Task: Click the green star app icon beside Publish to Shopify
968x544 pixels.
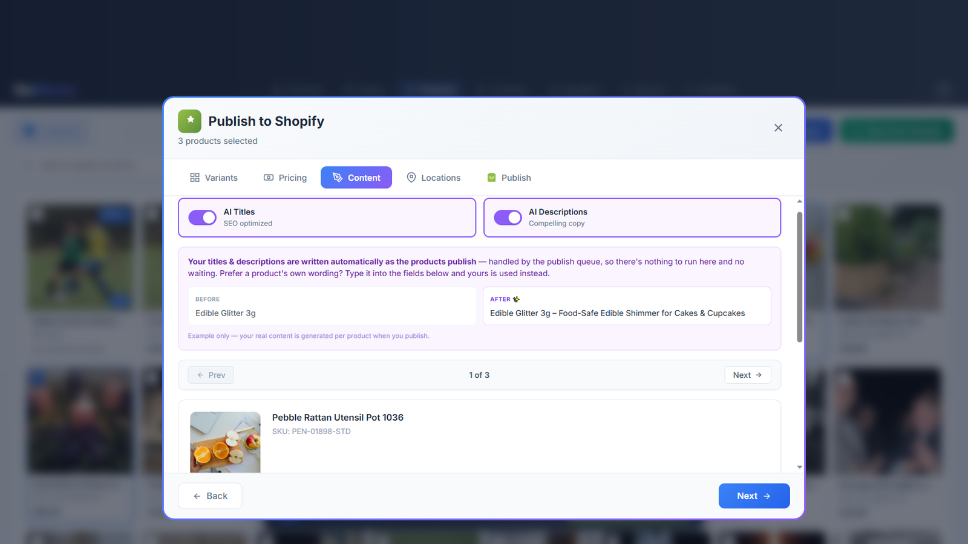Action: 189,121
